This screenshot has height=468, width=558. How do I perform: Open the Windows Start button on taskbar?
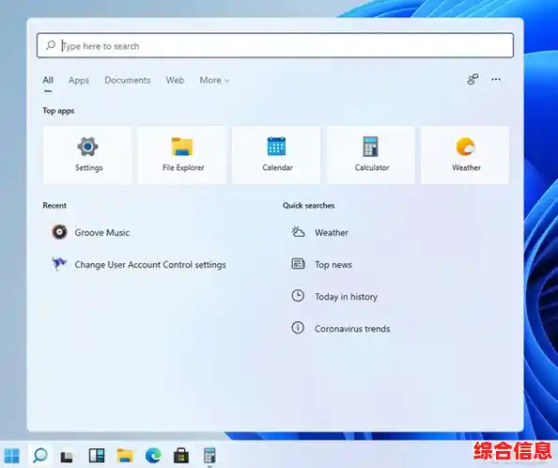point(12,455)
